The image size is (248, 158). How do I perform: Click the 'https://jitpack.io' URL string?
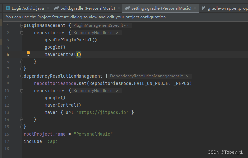click(x=102, y=112)
